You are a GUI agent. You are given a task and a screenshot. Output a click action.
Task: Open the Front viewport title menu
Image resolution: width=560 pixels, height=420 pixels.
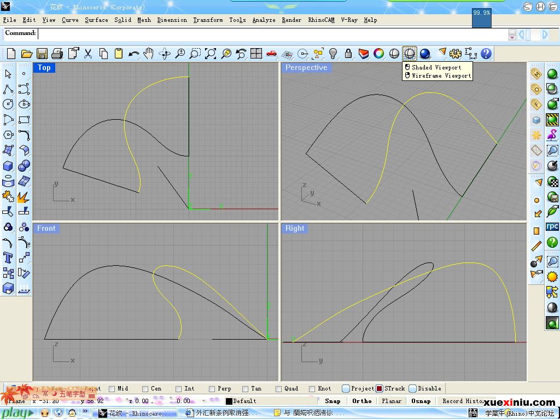(46, 228)
